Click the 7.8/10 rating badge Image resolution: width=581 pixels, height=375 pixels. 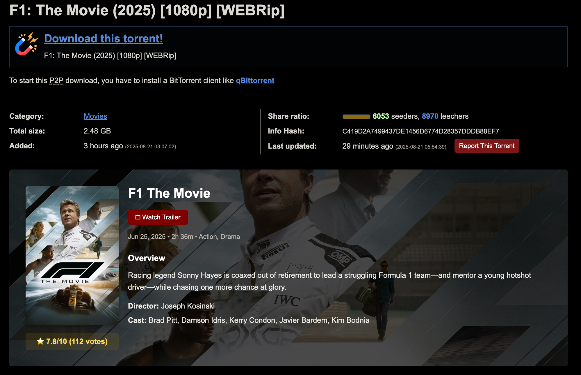(72, 341)
